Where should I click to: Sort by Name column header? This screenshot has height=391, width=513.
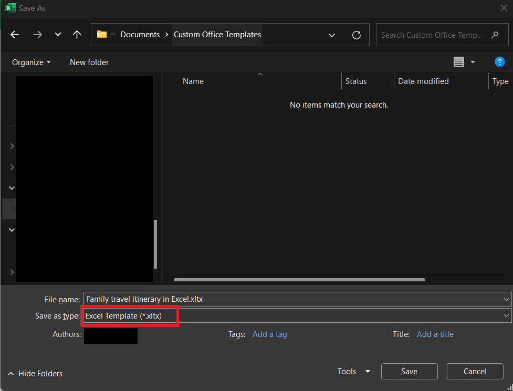(193, 81)
